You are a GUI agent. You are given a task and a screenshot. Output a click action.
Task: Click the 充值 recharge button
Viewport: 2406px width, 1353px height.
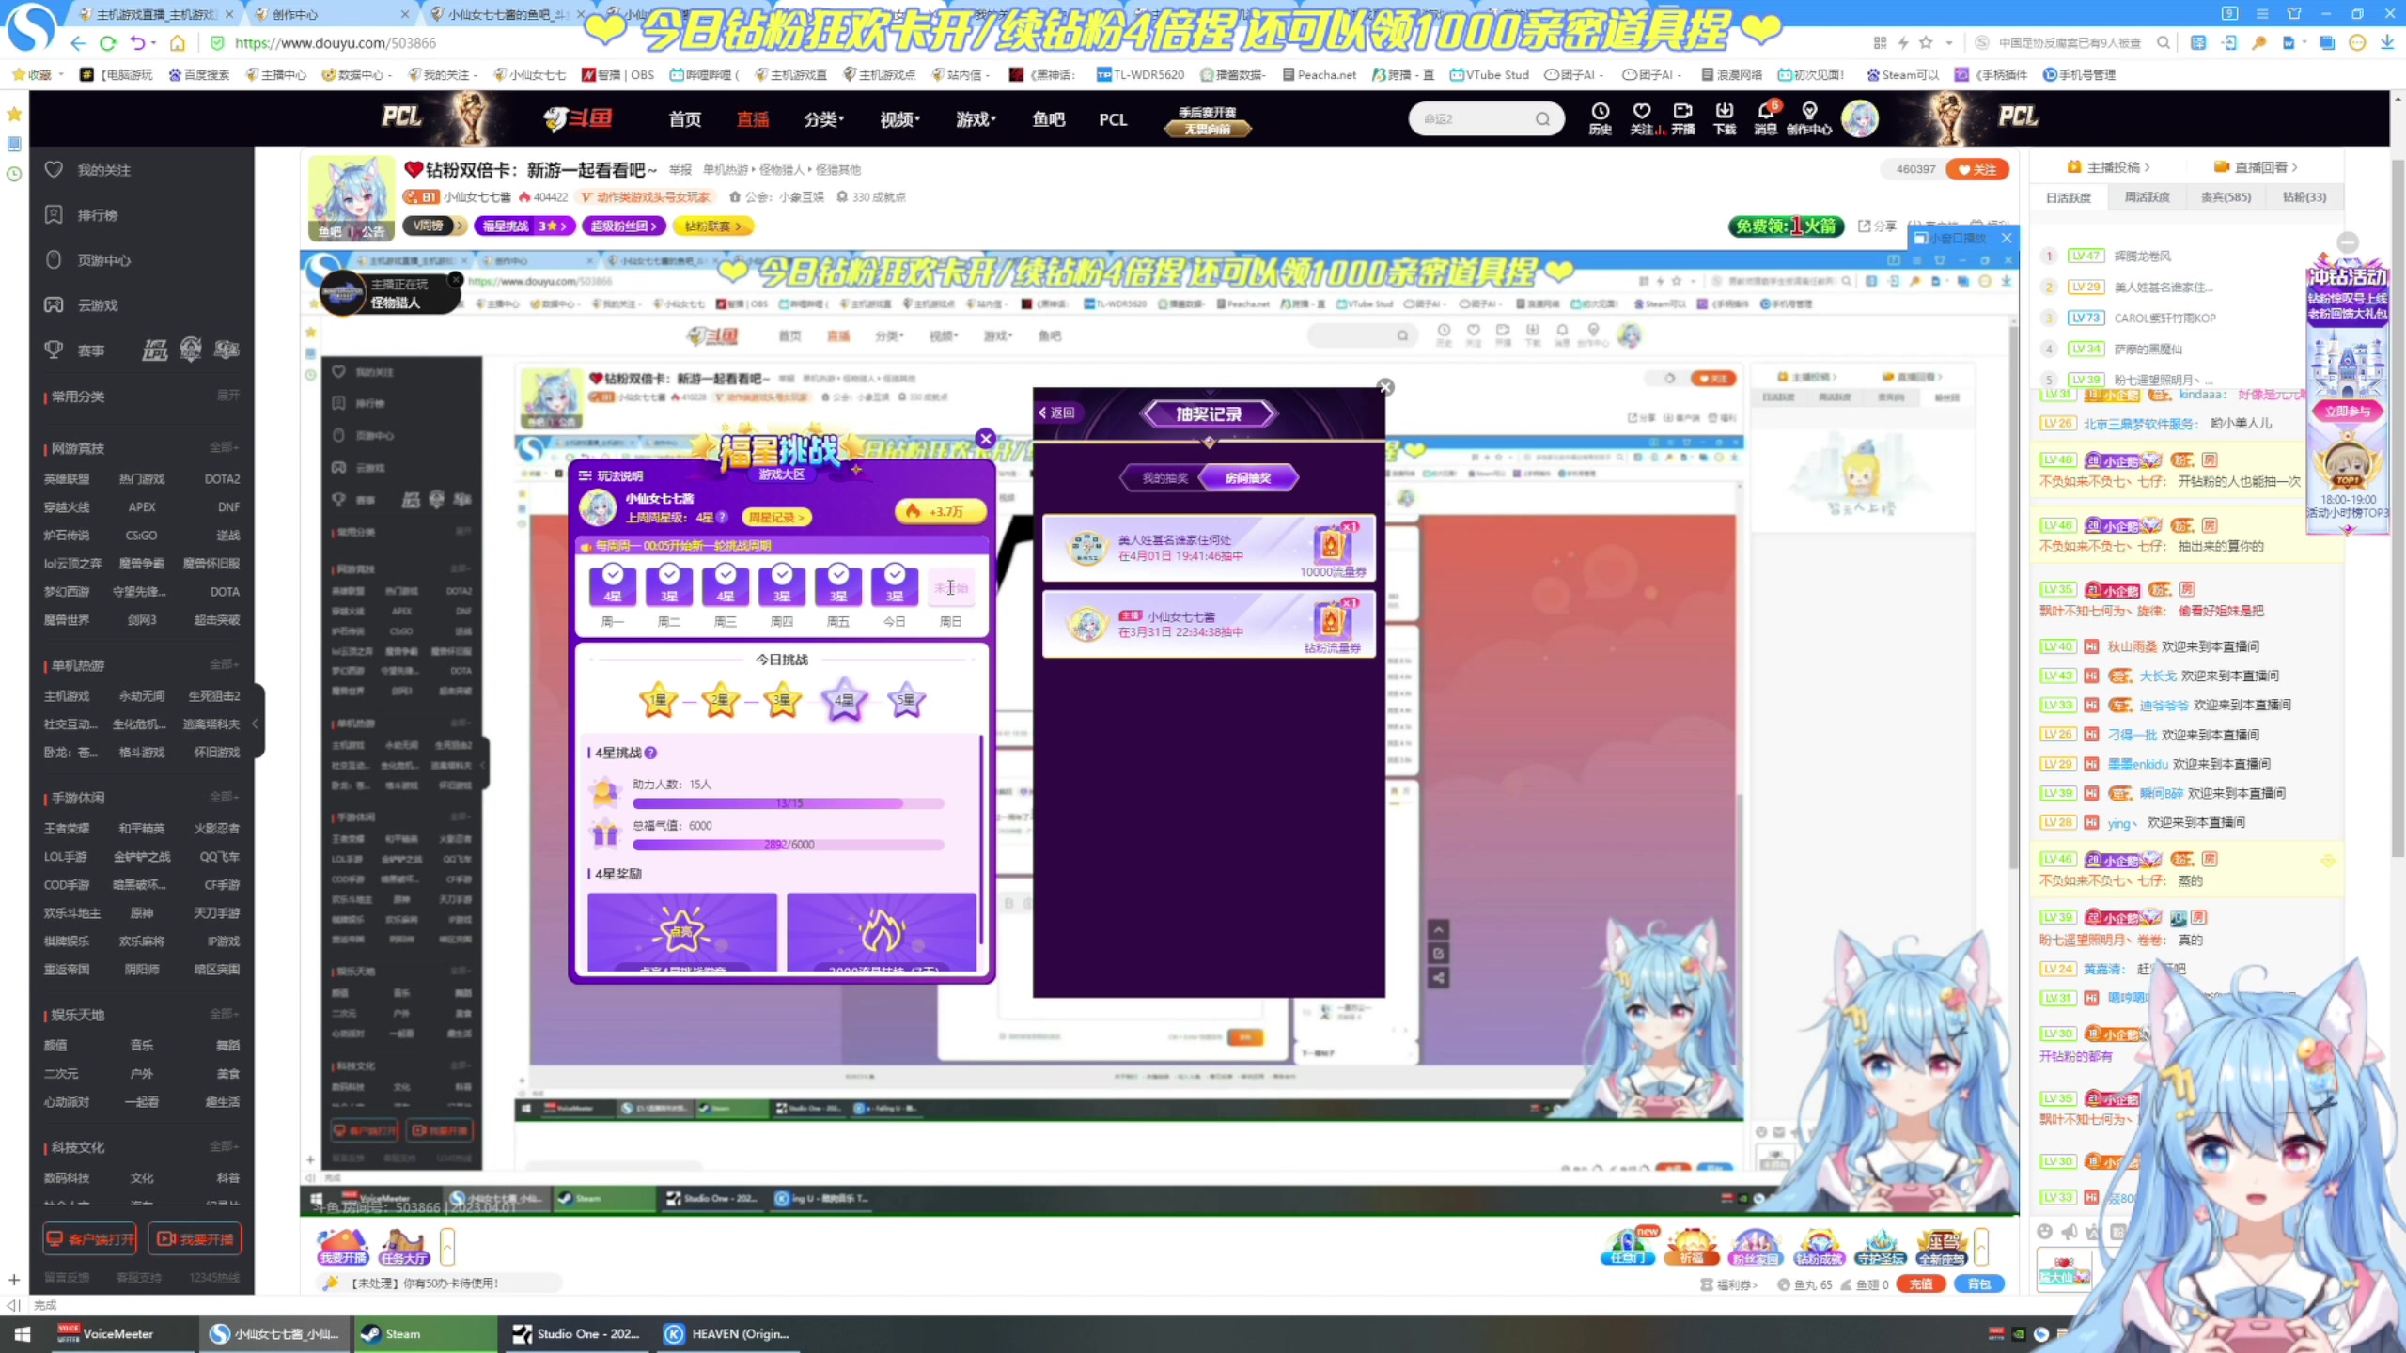tap(1921, 1284)
